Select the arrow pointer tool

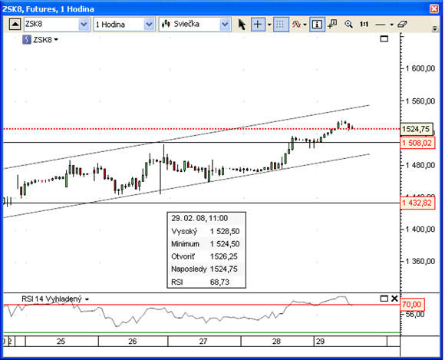point(242,25)
